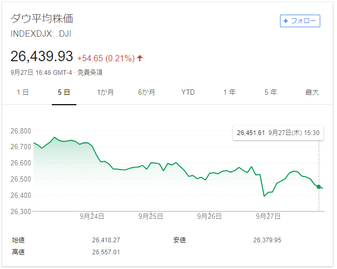
Task: Click the red up arrow icon
Action: click(x=140, y=58)
